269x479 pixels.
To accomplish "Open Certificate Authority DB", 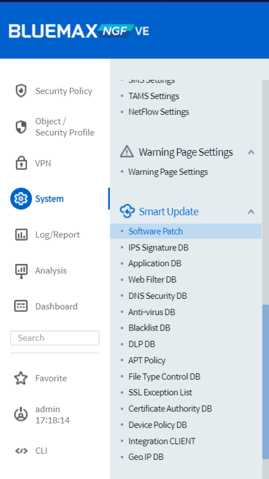I will 170,409.
